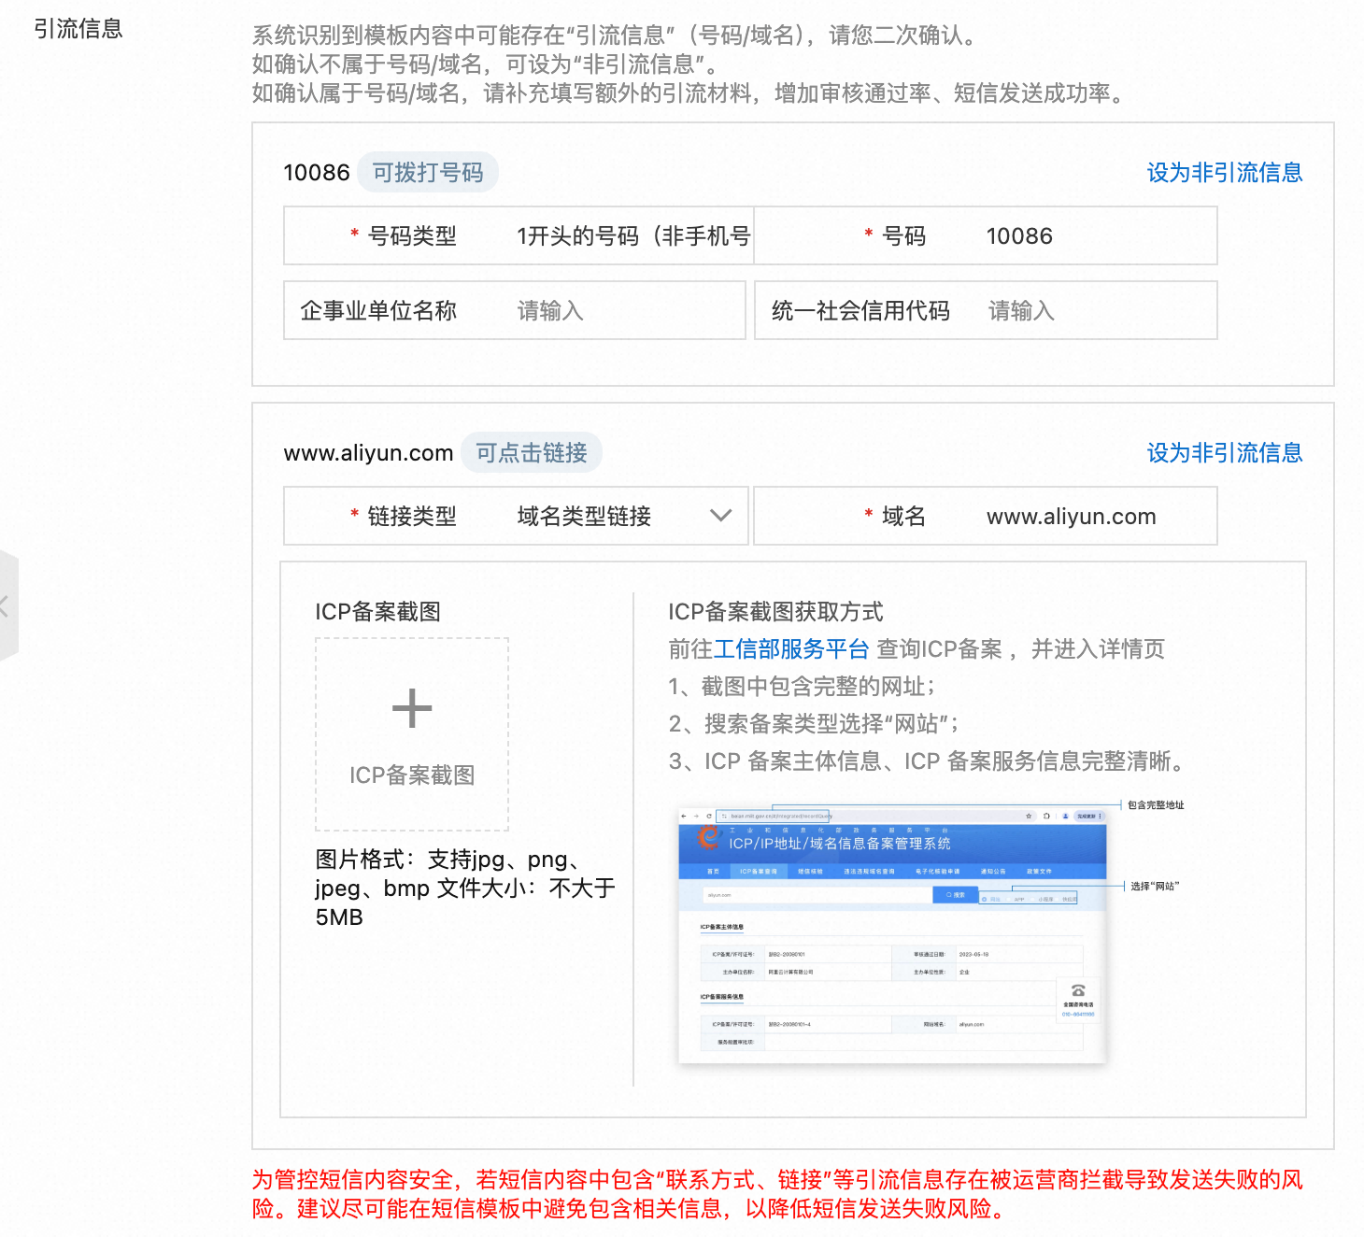Open the 链接类型 dropdown arrow
Screen dimensions: 1364x1237
click(x=720, y=516)
